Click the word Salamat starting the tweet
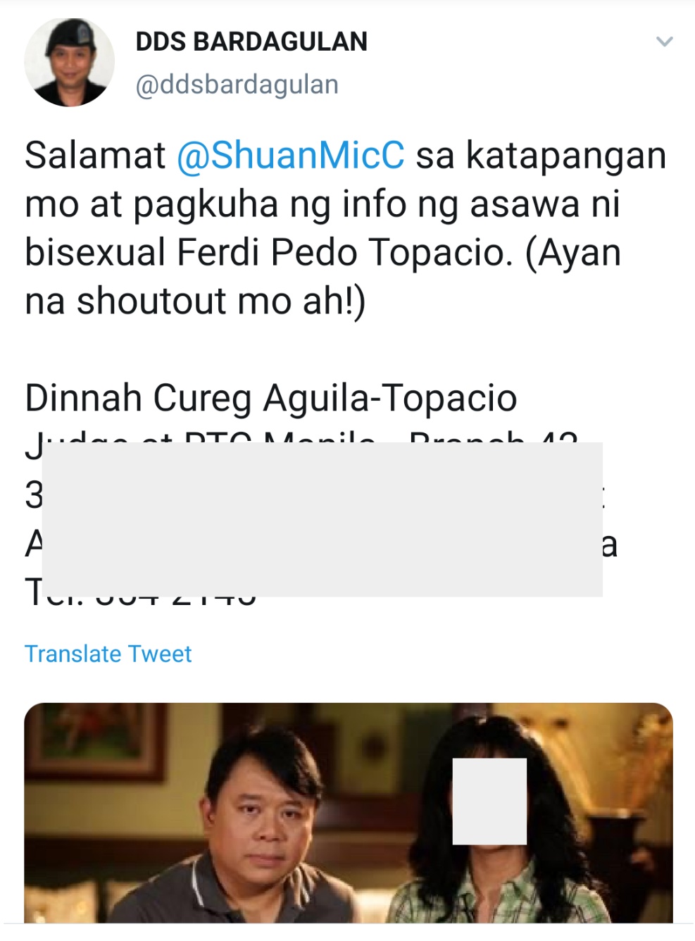This screenshot has height=941, width=695. pos(95,156)
